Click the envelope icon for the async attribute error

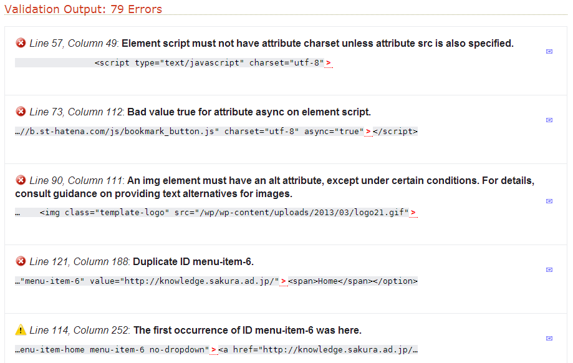pos(549,120)
